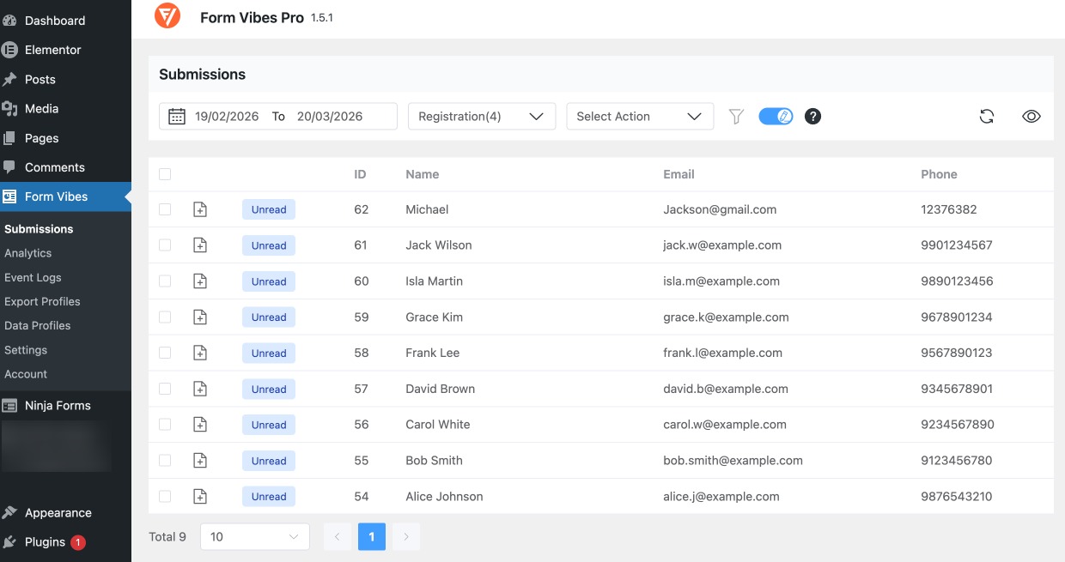Open the help question mark icon
Image resolution: width=1065 pixels, height=562 pixels.
812,116
